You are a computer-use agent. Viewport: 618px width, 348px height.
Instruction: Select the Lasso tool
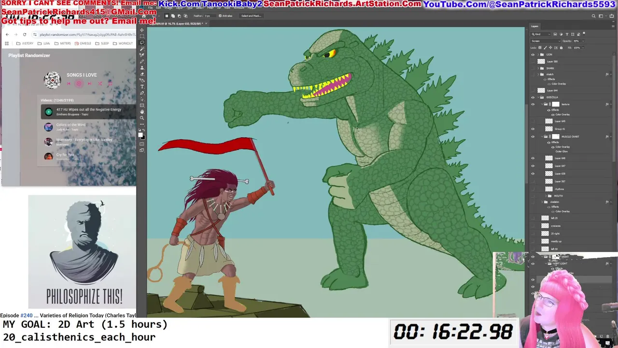click(x=142, y=43)
